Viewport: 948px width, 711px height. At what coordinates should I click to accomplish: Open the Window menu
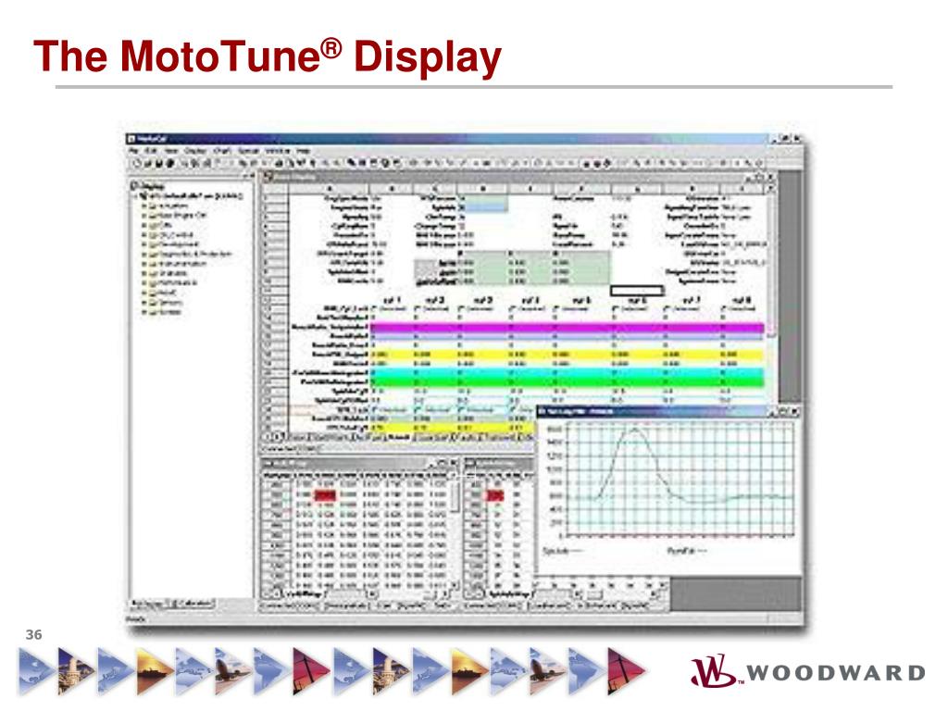[278, 151]
